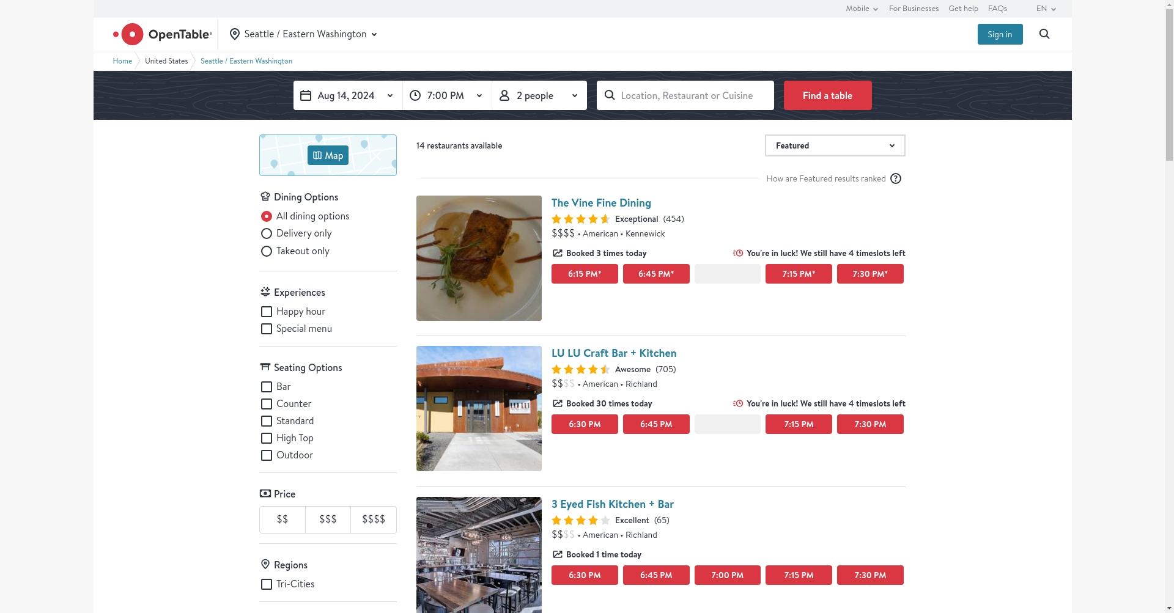Open LU LU Craft Bar + Kitchen link

click(x=614, y=353)
